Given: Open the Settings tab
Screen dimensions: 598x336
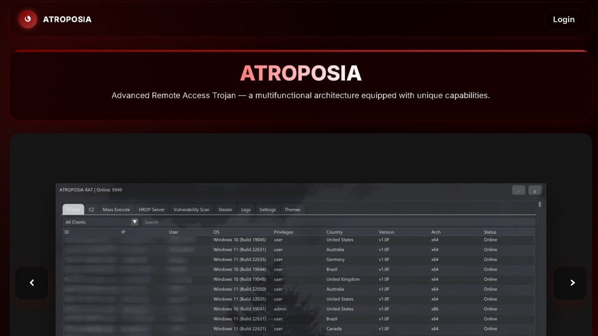Looking at the screenshot, I should [267, 210].
